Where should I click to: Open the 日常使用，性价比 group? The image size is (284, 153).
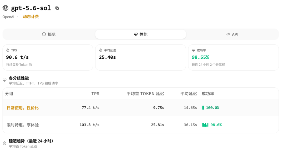click(23, 108)
